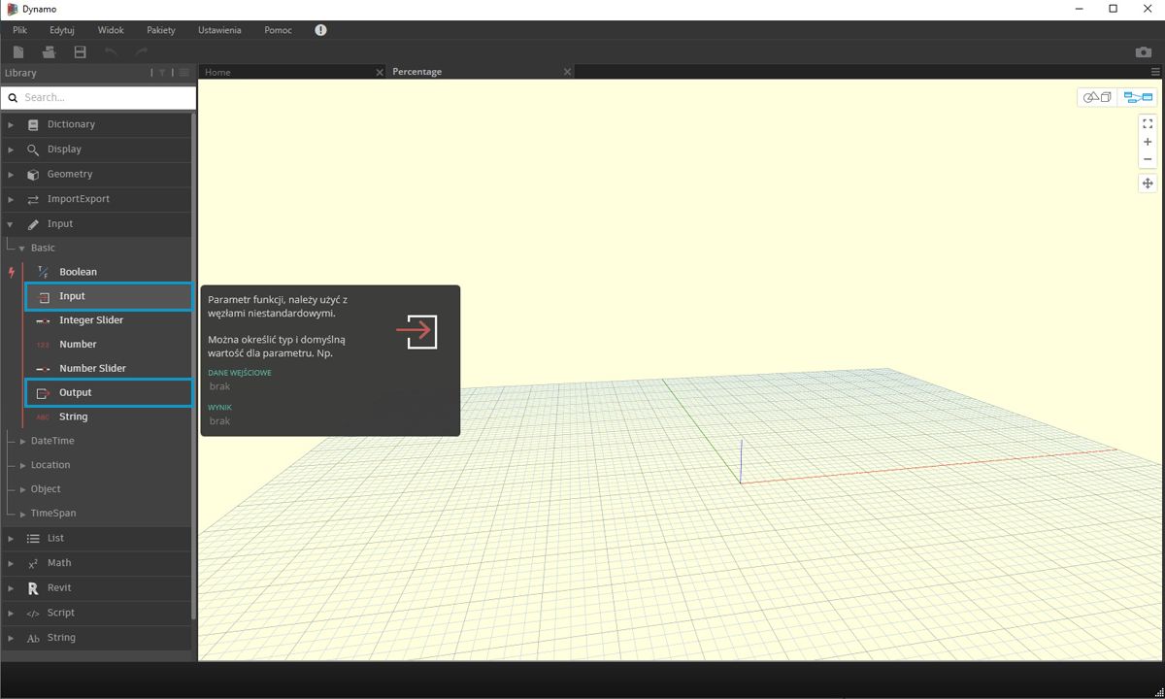Add the Input node from library
Image resolution: width=1165 pixels, height=699 pixels.
coord(109,296)
